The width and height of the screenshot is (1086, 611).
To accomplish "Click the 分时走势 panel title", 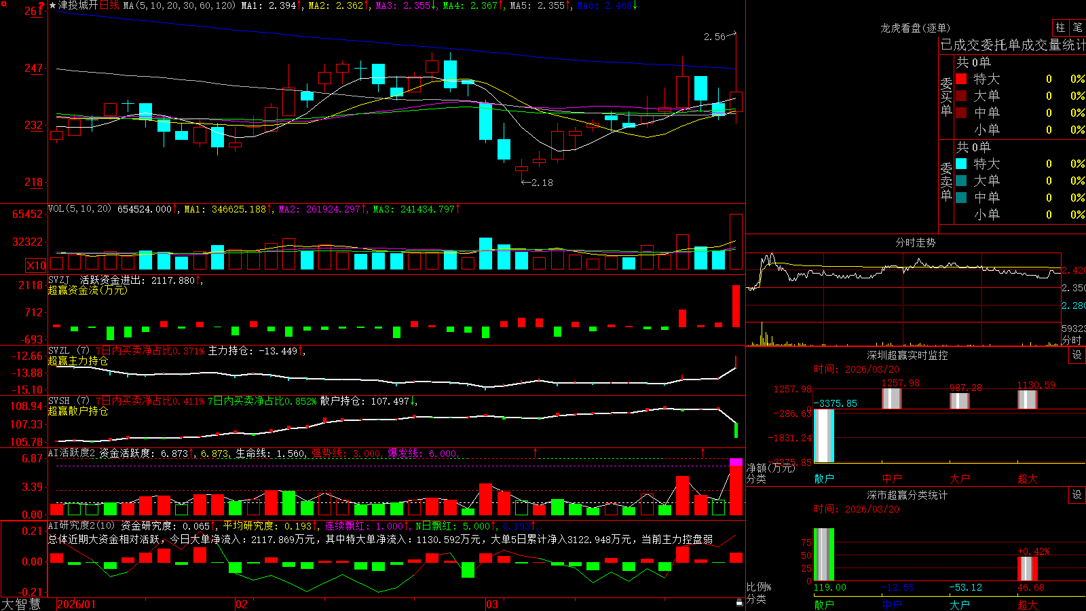I will (x=915, y=242).
